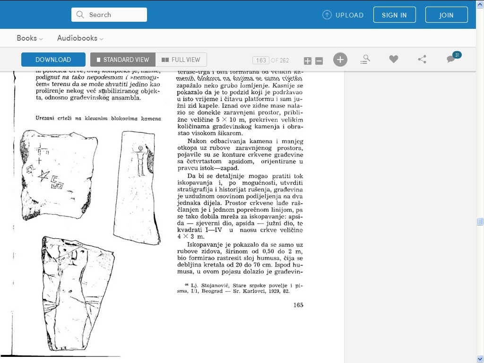Click the SIGN IN button
This screenshot has width=484, height=363.
(394, 15)
